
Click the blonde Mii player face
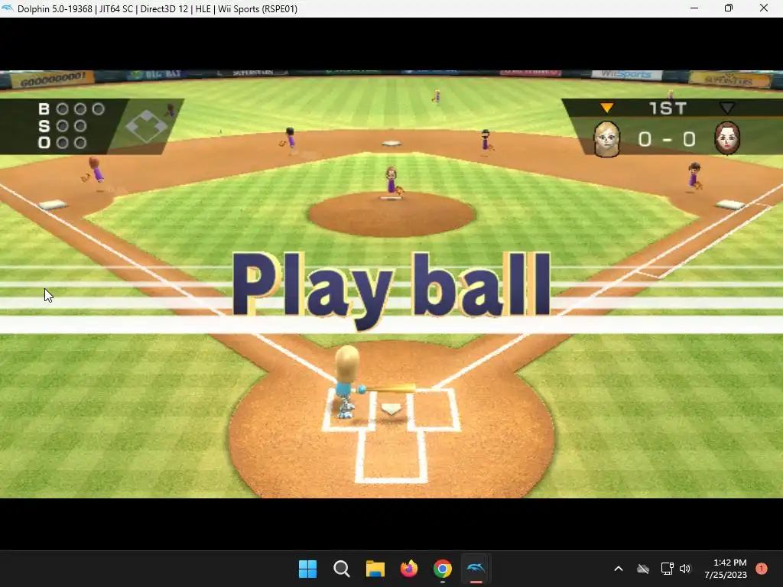pyautogui.click(x=606, y=139)
